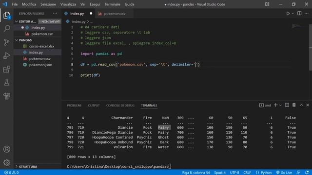The height and width of the screenshot is (175, 312).
Task: Open the Visualizza menu
Action: [x=68, y=4]
